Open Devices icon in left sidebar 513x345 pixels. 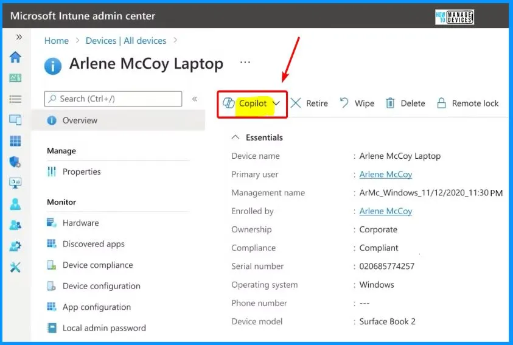click(x=15, y=120)
